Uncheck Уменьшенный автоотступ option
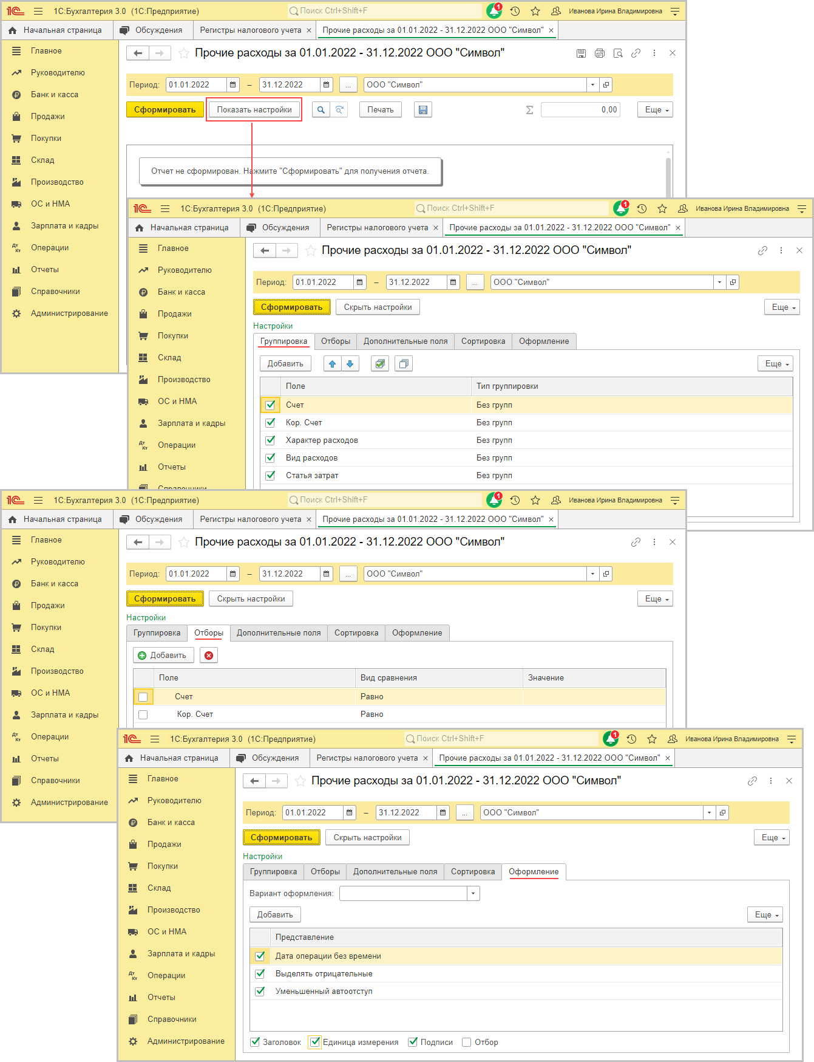 pyautogui.click(x=260, y=992)
